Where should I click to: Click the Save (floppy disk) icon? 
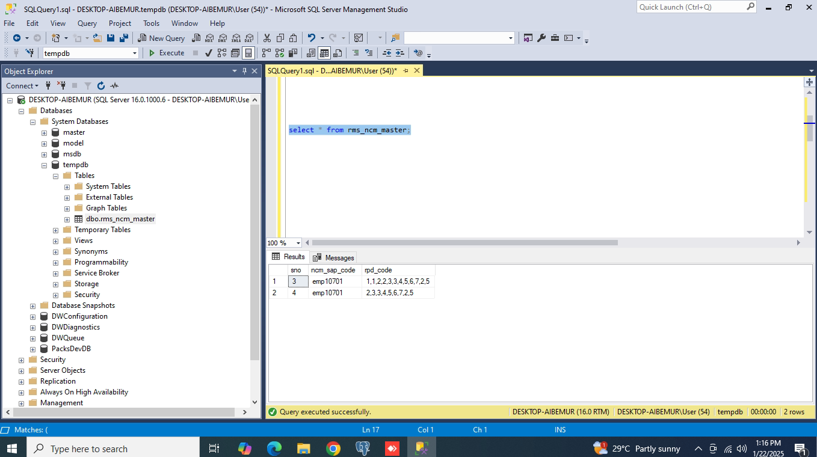111,38
